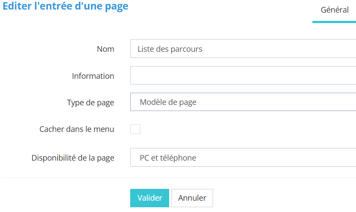356x212 pixels.
Task: Click the 'PC et téléphone' selected value
Action: click(x=168, y=158)
